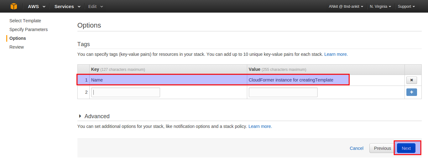Click the Name key cell in row 1
This screenshot has width=428, height=158.
[x=168, y=80]
